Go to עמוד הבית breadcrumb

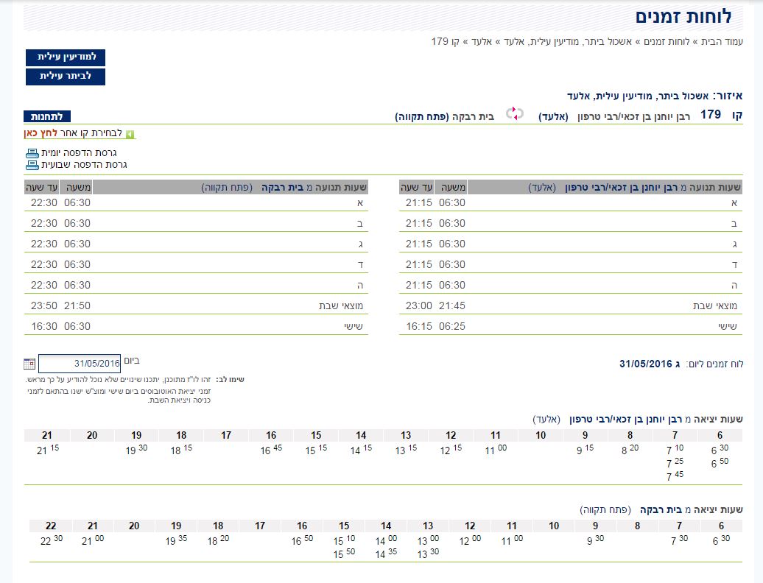pos(722,42)
